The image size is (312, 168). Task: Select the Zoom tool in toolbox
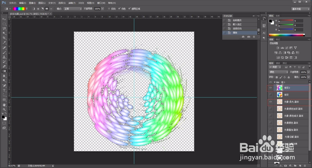(4, 110)
